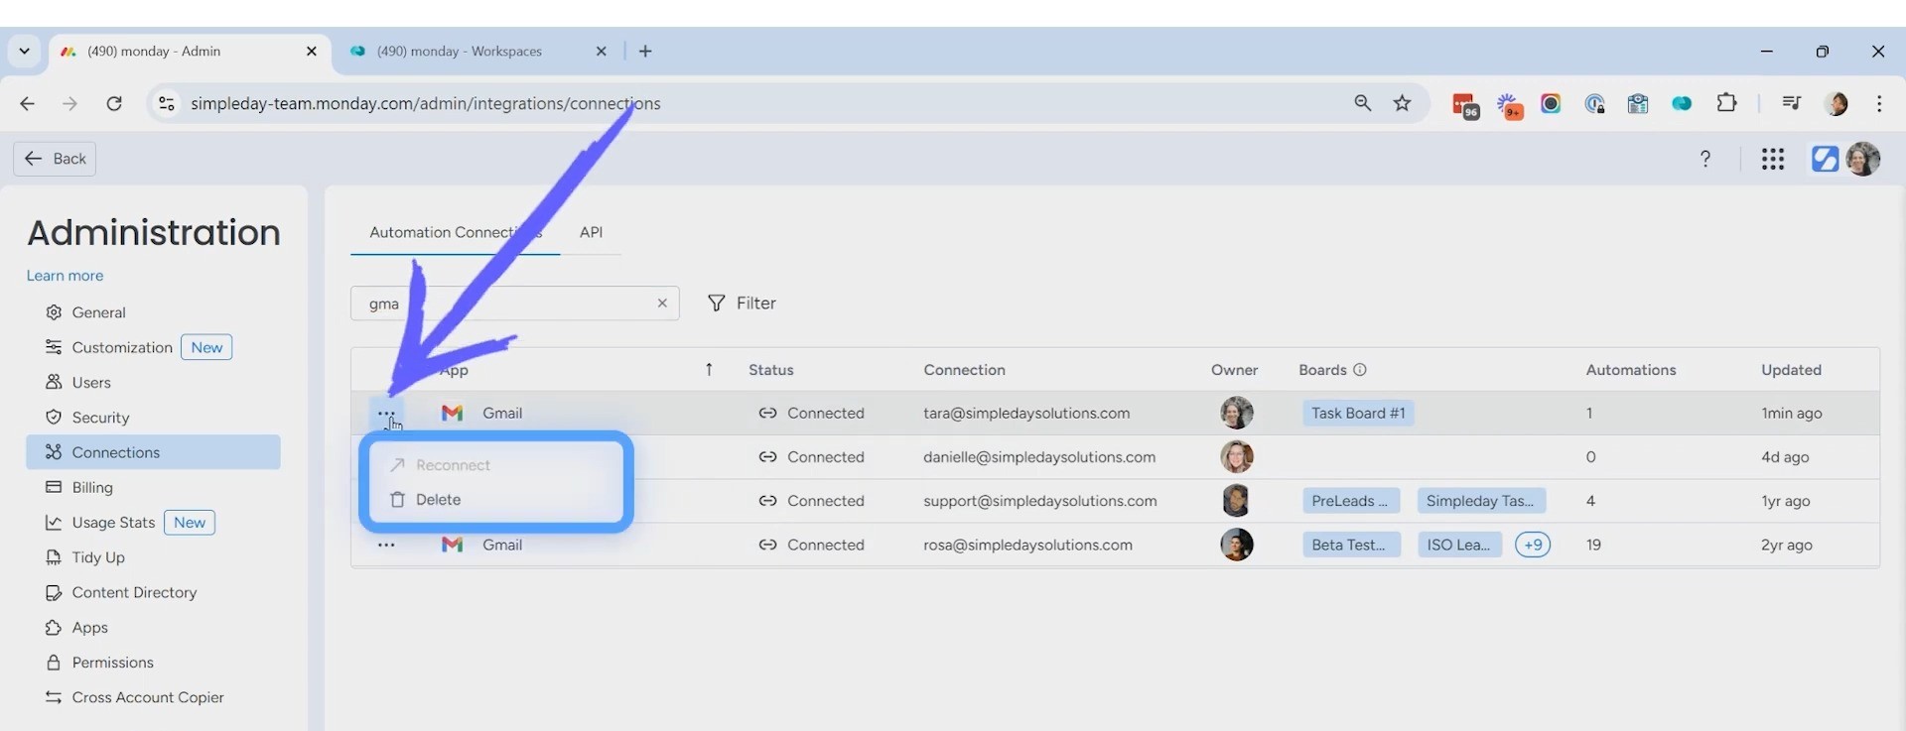Viewport: 1906px width, 731px height.
Task: Click tara owner avatar
Action: [x=1236, y=413]
